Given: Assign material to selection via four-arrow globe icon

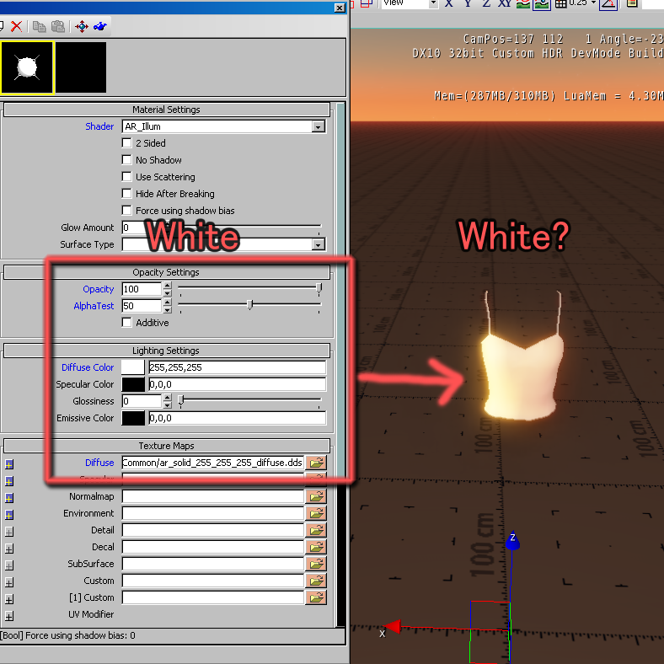Looking at the screenshot, I should click(x=81, y=26).
